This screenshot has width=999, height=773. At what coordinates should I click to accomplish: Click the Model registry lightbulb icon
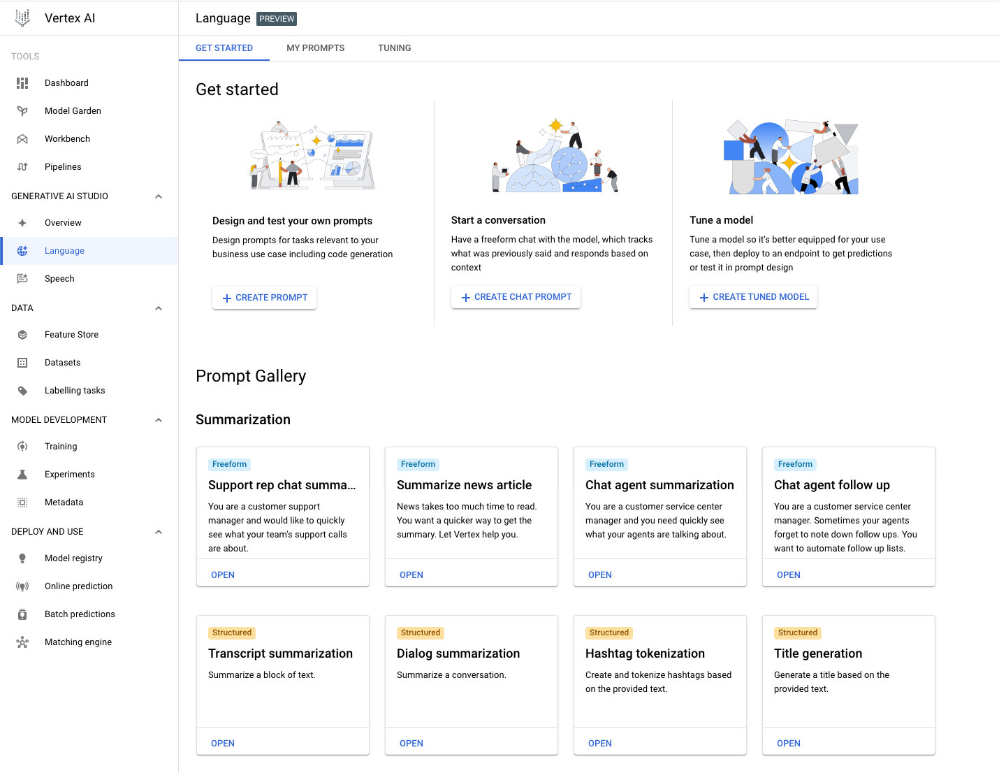pos(22,558)
